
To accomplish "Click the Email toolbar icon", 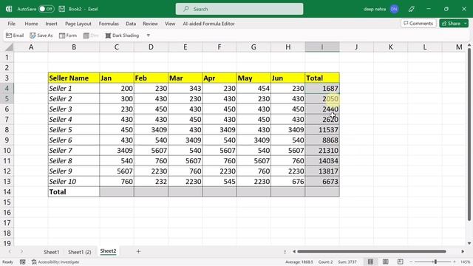I will (15, 35).
